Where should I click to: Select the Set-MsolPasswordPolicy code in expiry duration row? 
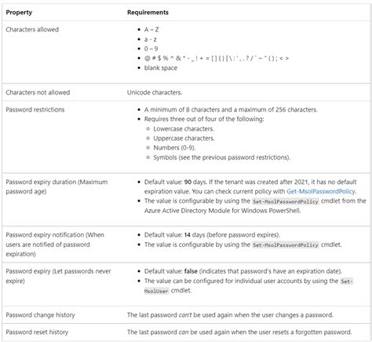[286, 201]
